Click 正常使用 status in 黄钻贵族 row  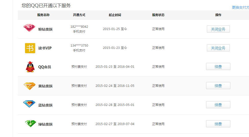tap(158, 86)
